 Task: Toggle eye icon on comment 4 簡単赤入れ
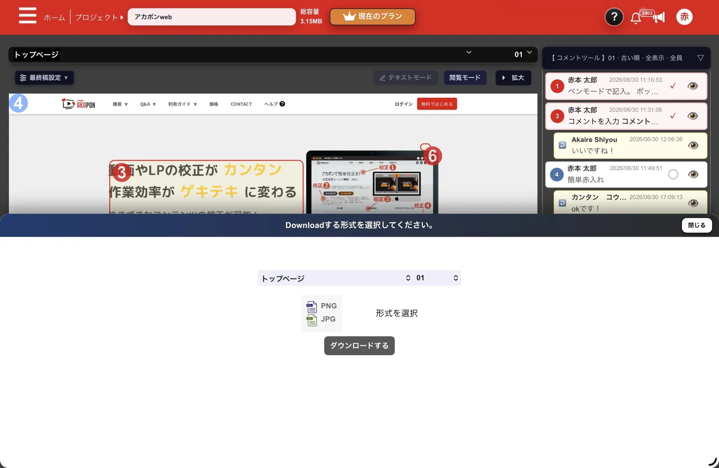click(x=693, y=174)
